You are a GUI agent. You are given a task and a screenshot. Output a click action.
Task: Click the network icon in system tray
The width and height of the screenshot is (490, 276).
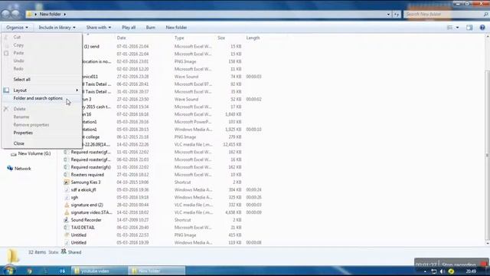tap(434, 271)
